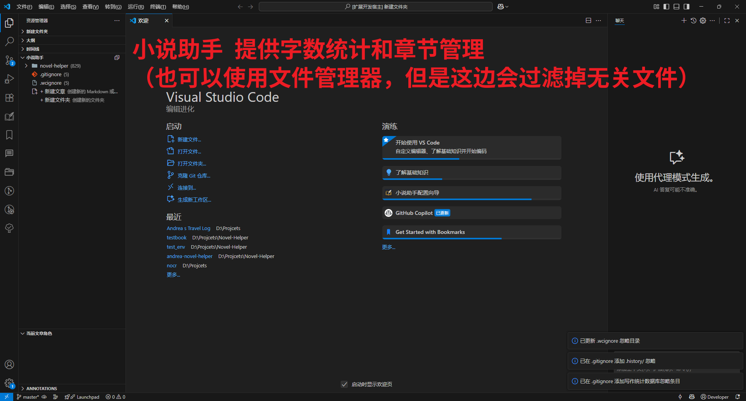Open chat history via clock icon
The image size is (746, 401).
pyautogui.click(x=694, y=21)
